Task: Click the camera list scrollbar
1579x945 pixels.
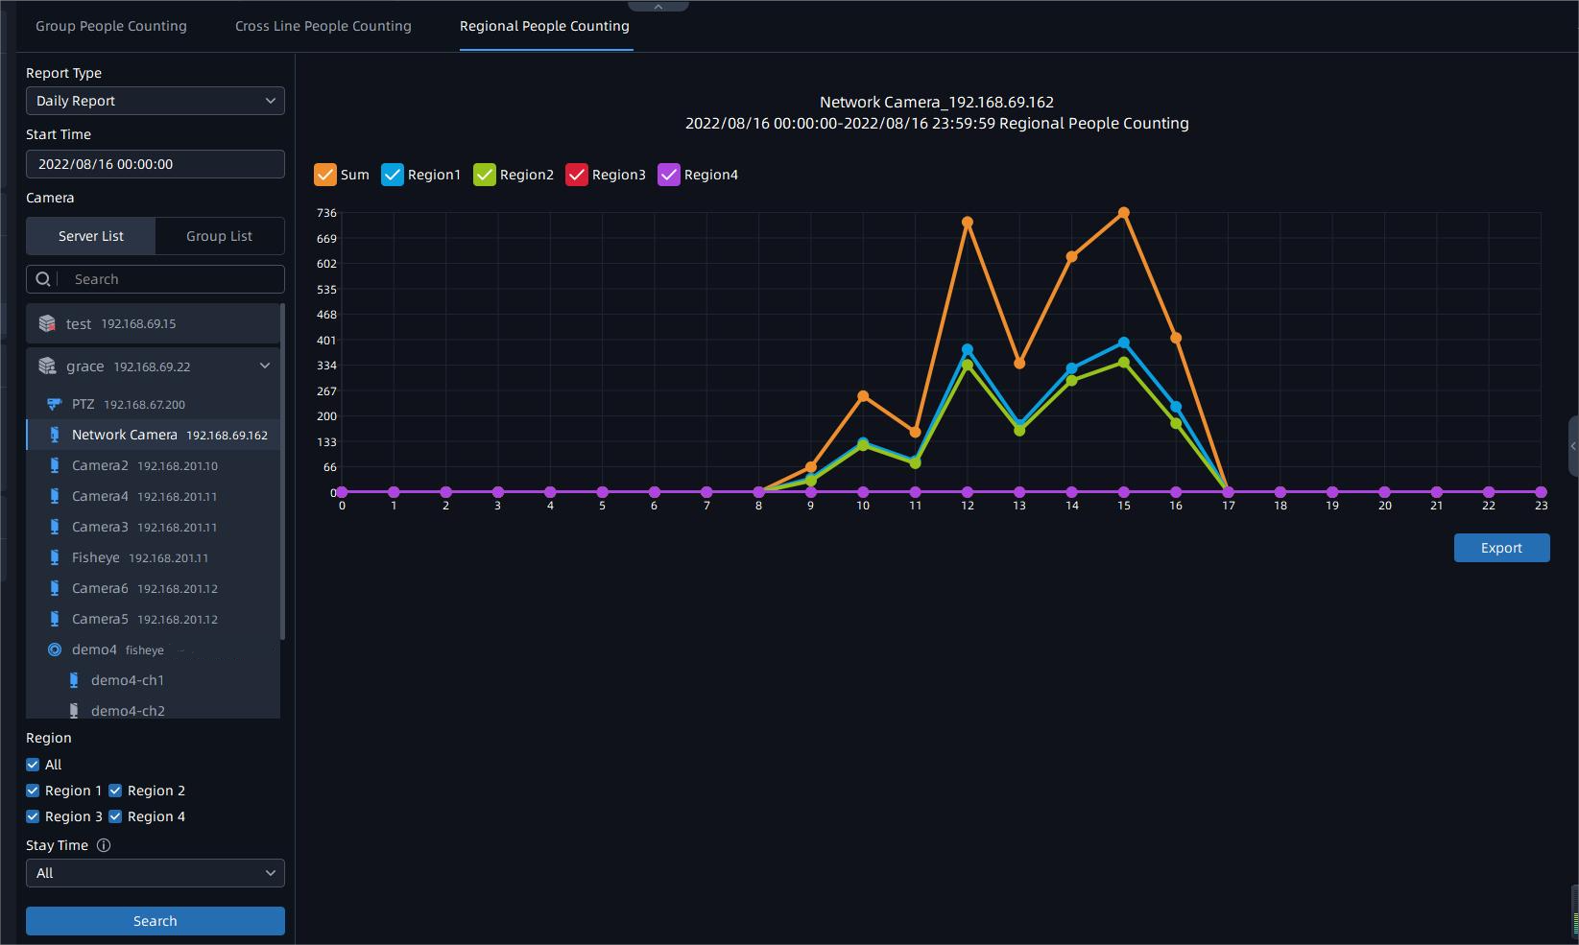Action: [x=282, y=470]
